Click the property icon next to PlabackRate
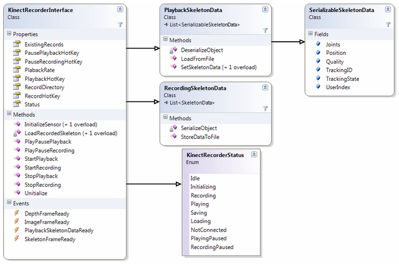Image resolution: width=399 pixels, height=264 pixels. point(17,70)
